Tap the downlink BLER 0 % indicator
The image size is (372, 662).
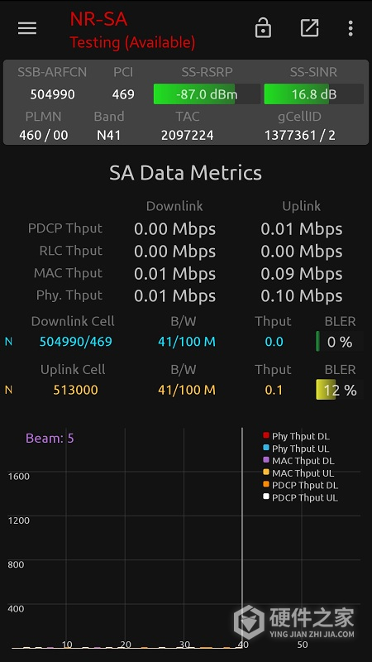point(340,342)
